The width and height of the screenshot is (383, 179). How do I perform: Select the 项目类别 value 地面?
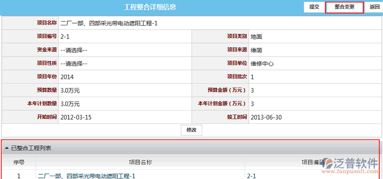point(256,37)
